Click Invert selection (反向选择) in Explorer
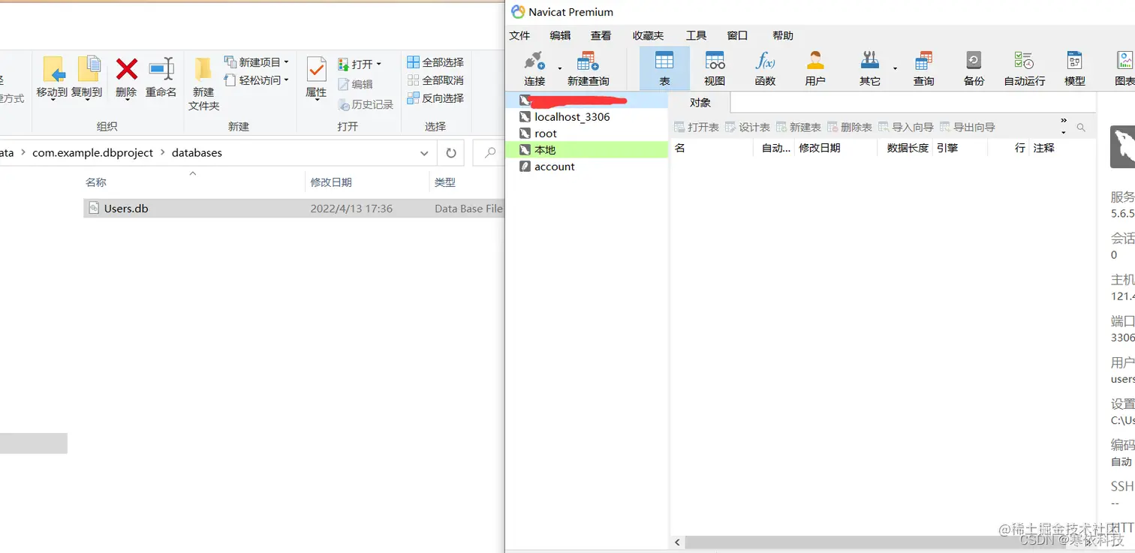 [x=435, y=98]
